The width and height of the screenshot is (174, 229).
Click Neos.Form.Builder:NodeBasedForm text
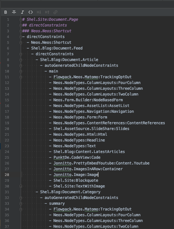pos(88,100)
